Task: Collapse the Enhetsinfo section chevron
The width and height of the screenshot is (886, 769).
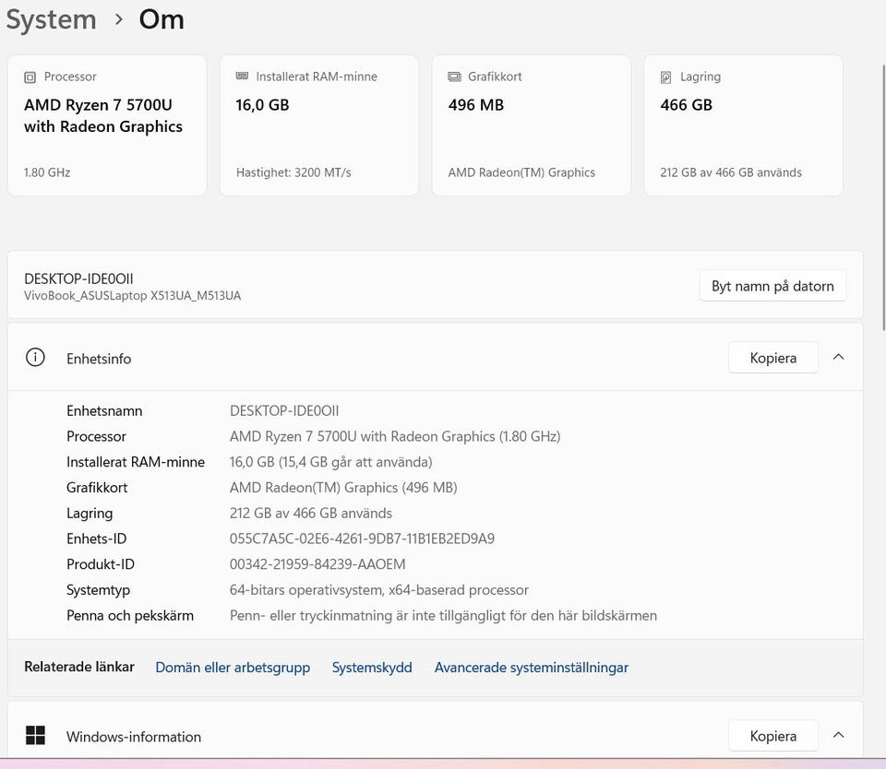Action: point(839,357)
